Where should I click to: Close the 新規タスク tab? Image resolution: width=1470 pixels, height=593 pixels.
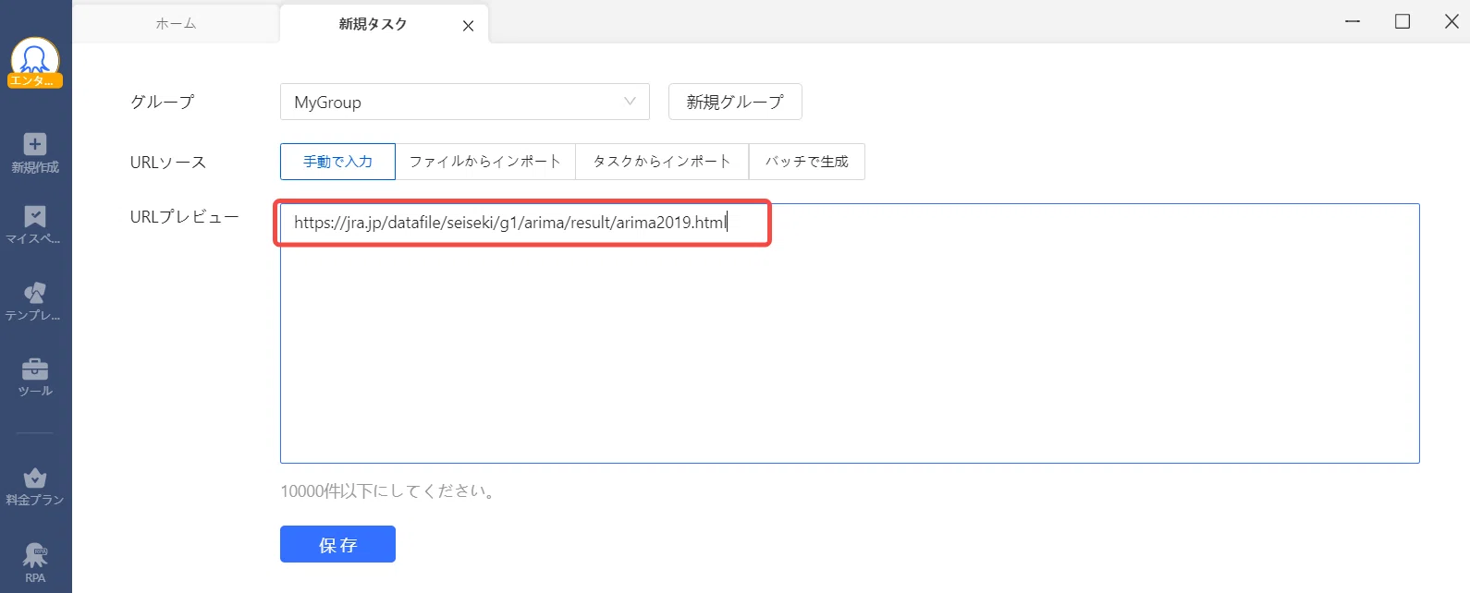[468, 26]
